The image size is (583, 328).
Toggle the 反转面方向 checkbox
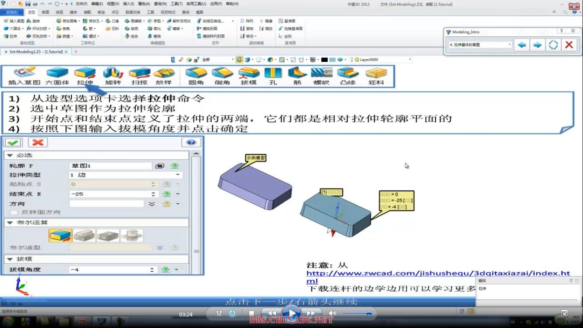[x=14, y=212]
